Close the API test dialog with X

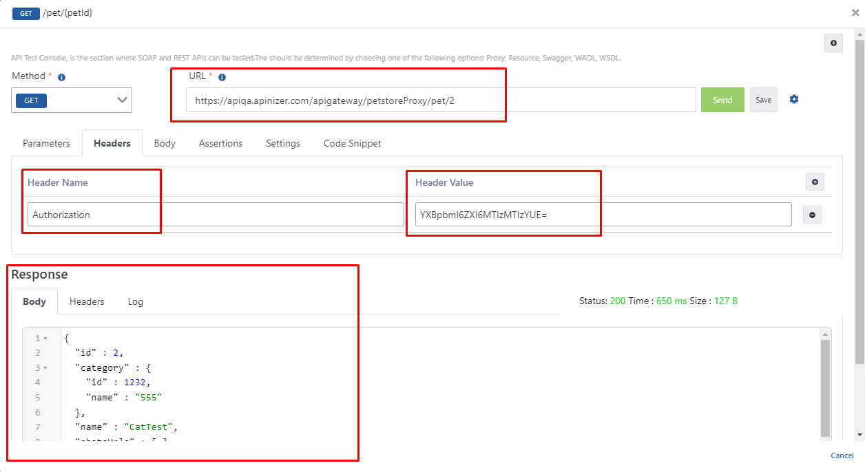[855, 12]
